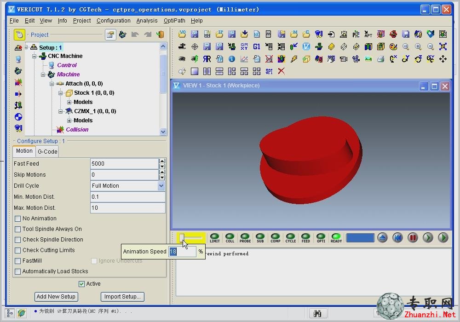Click the rotate about Z axis icon
Image resolution: width=460 pixels, height=322 pixels.
[x=418, y=59]
